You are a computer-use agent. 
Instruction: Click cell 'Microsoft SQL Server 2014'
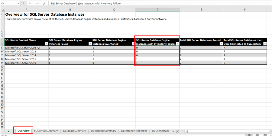click(27, 55)
